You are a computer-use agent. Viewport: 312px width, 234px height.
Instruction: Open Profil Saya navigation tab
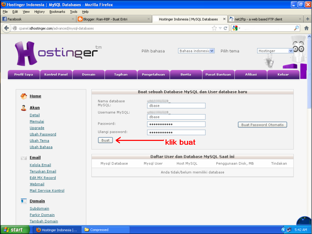click(x=24, y=74)
